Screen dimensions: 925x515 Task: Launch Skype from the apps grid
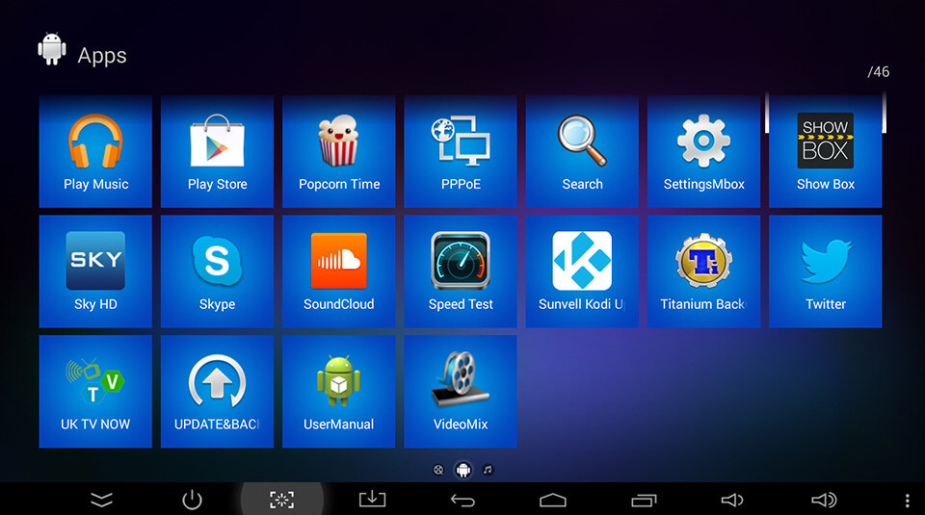point(217,271)
